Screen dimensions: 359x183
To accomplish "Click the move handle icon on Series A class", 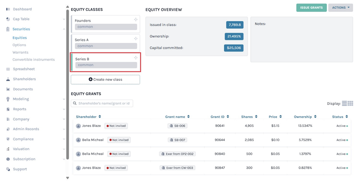I will coord(136,38).
